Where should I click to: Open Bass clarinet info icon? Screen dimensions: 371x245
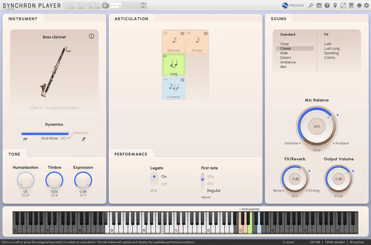[x=92, y=36]
